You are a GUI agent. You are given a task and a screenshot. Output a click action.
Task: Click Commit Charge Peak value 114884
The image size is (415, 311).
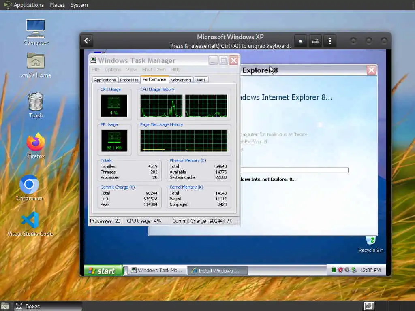[150, 204]
